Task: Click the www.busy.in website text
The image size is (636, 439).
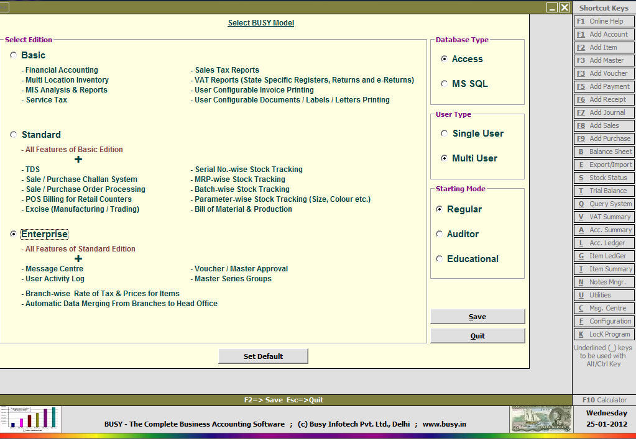Action: point(444,424)
